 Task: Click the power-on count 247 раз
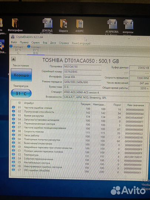coord(139,83)
